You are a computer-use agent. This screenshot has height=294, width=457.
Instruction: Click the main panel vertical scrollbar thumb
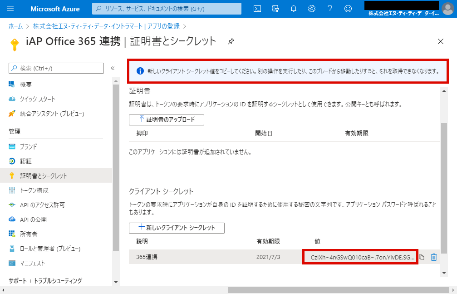[x=444, y=188]
